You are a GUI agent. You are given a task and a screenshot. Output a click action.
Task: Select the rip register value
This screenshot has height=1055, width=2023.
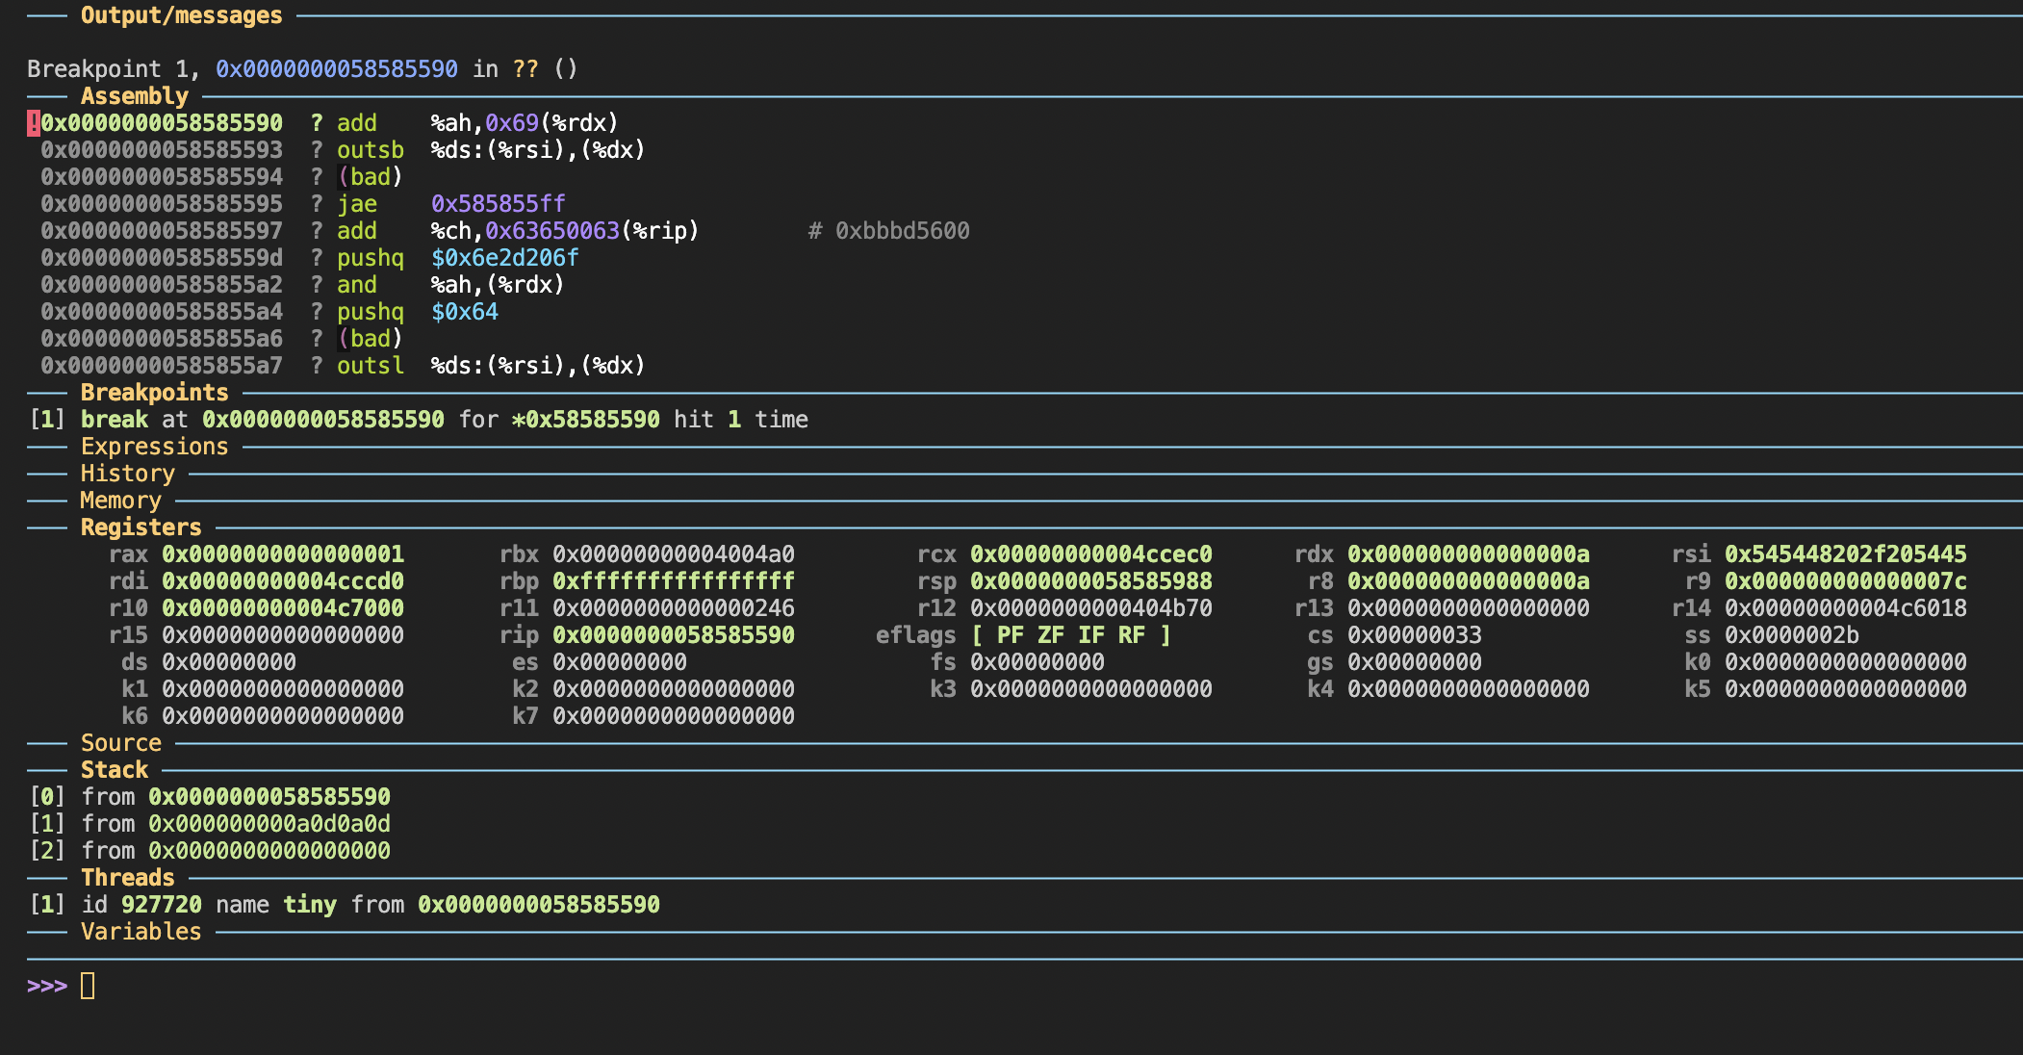pos(673,635)
